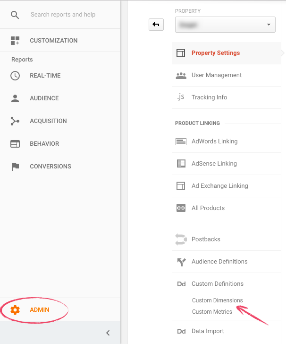
Task: Open the Property selector dropdown
Action: coord(225,25)
